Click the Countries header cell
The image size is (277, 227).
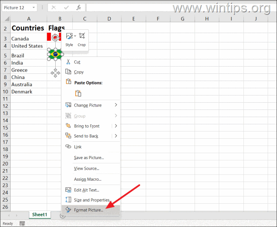point(28,28)
